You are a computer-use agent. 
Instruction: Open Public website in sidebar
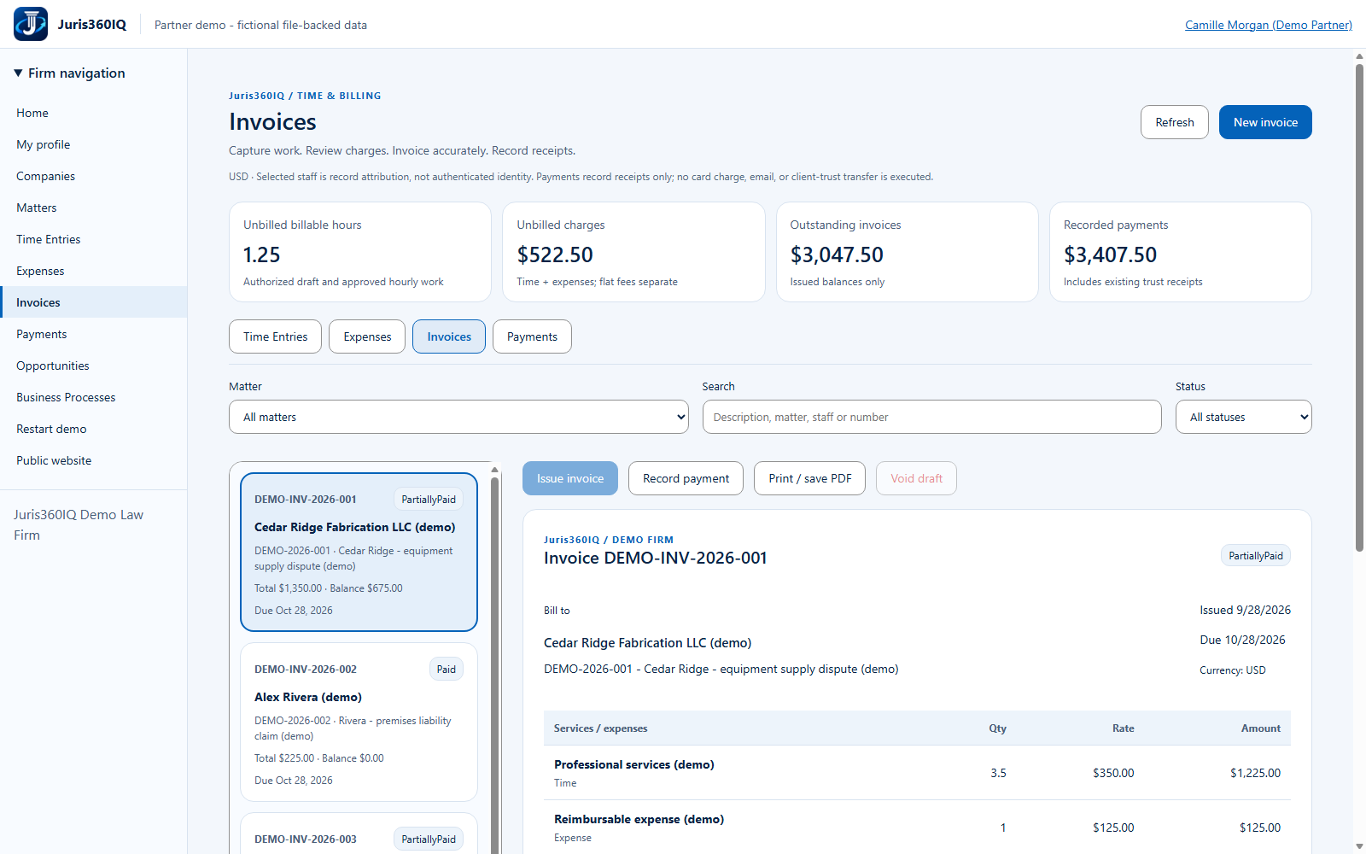[94, 460]
